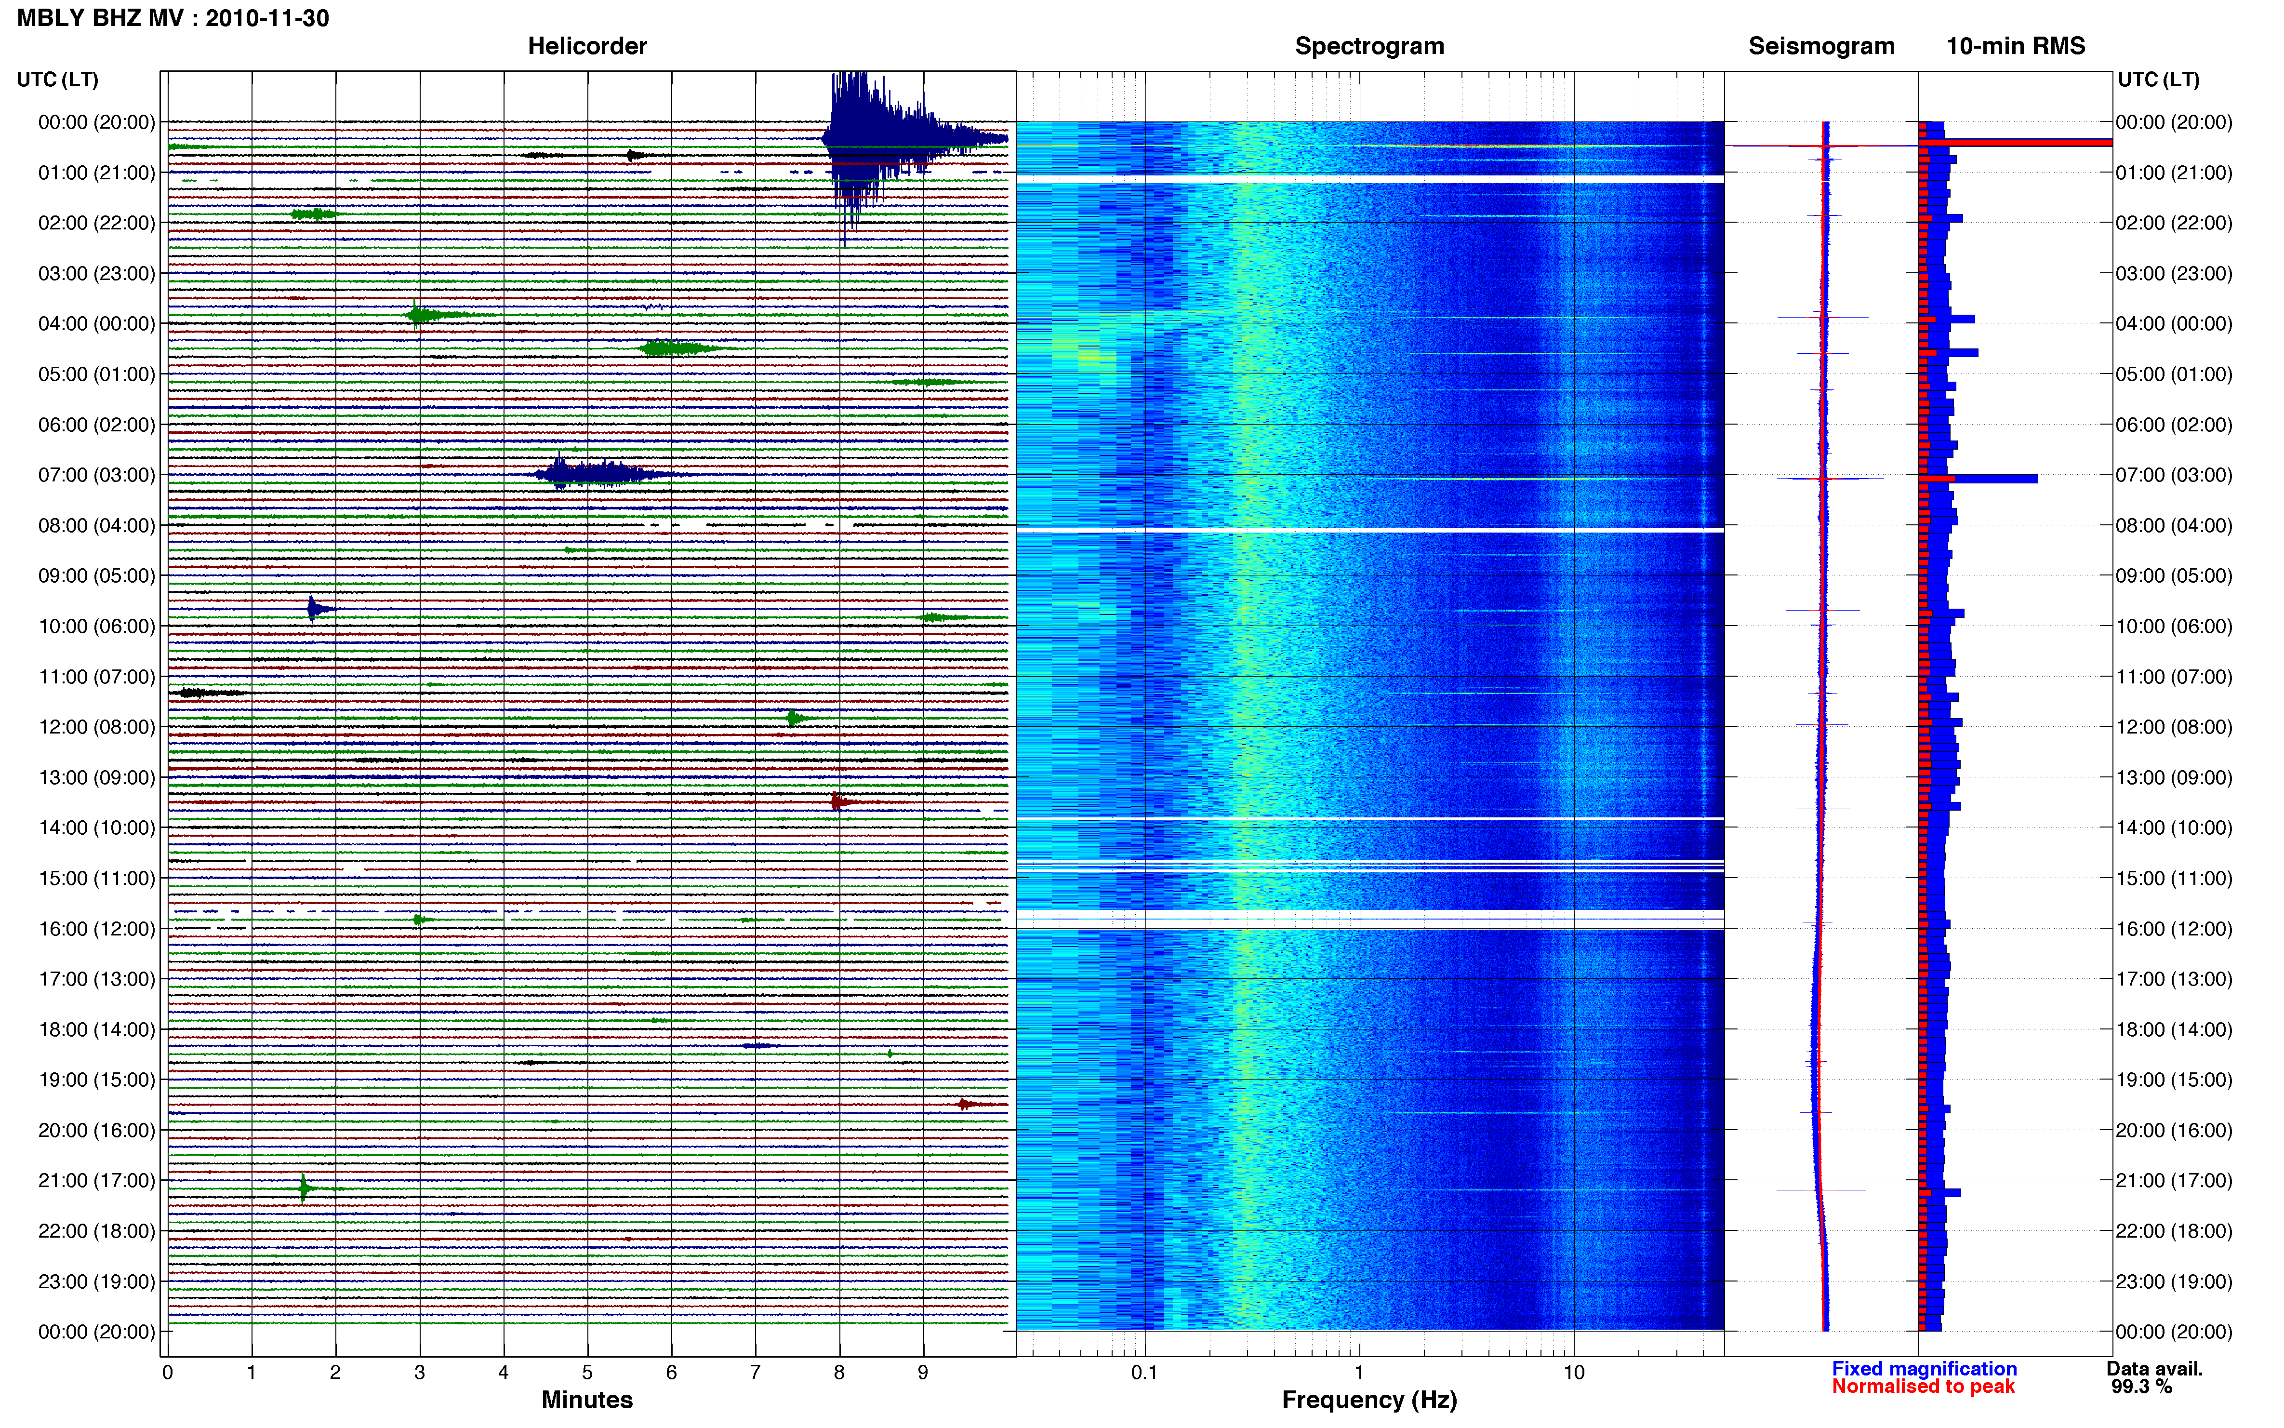Image resolution: width=2284 pixels, height=1428 pixels.
Task: Click the 'Frequency (Hz)' axis label
Action: pos(1369,1400)
